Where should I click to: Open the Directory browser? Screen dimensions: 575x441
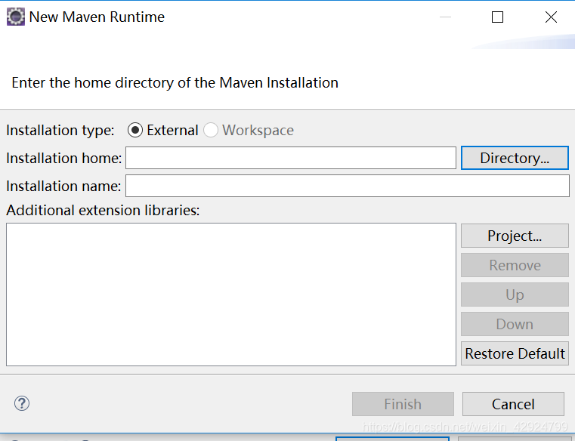coord(515,158)
